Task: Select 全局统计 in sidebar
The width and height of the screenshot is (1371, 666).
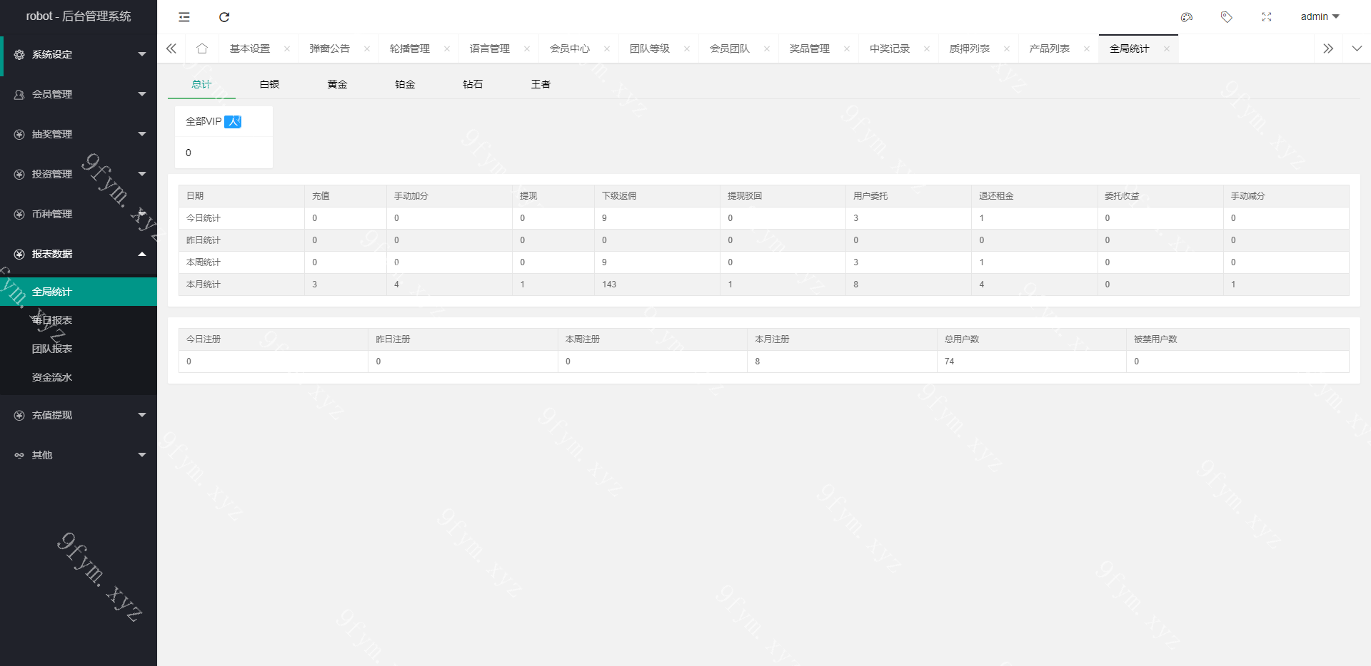Action: click(x=79, y=292)
